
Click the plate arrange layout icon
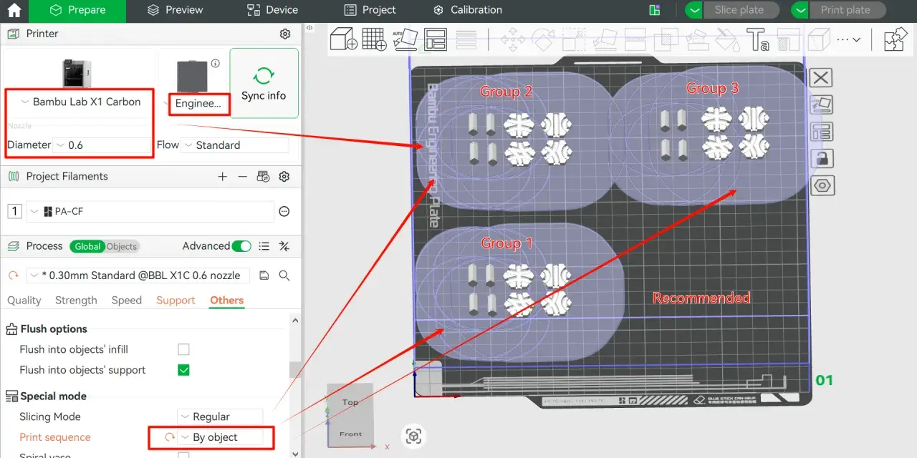tap(822, 132)
